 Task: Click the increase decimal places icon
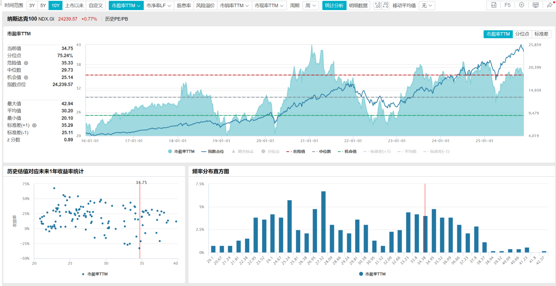(377, 6)
